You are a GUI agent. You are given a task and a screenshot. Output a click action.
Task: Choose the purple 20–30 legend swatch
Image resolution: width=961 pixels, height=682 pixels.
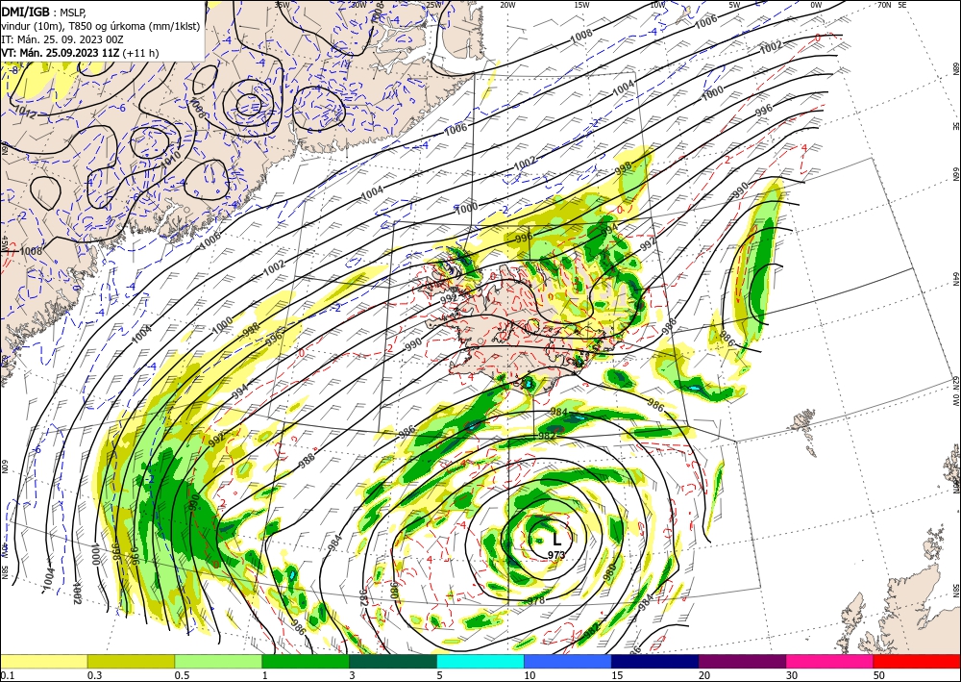[742, 661]
